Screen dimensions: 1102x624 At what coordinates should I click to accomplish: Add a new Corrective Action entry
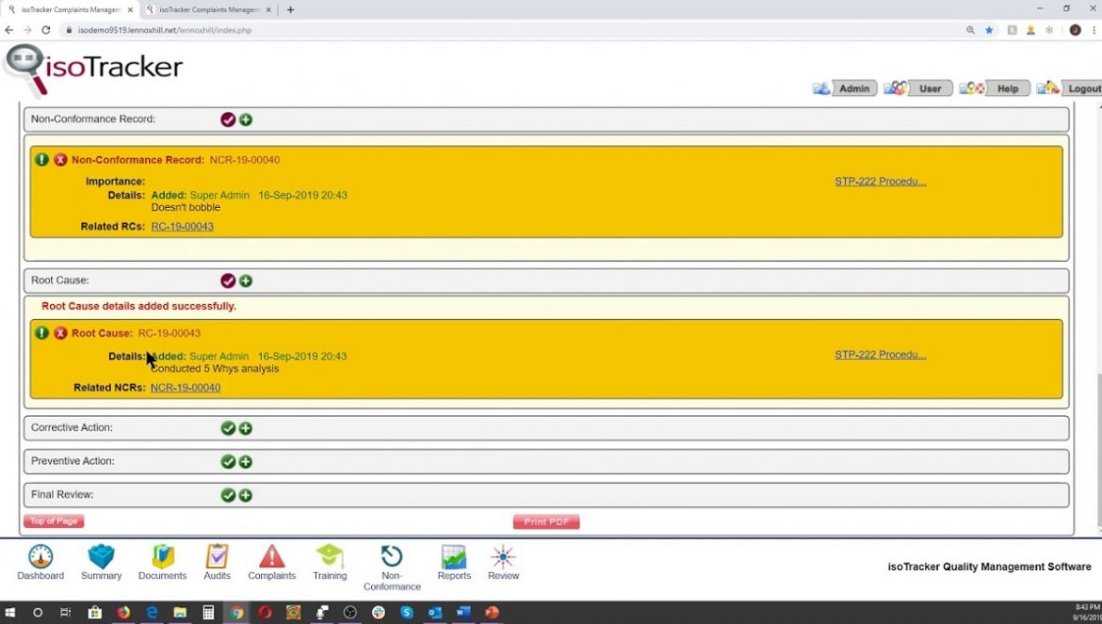coord(246,428)
